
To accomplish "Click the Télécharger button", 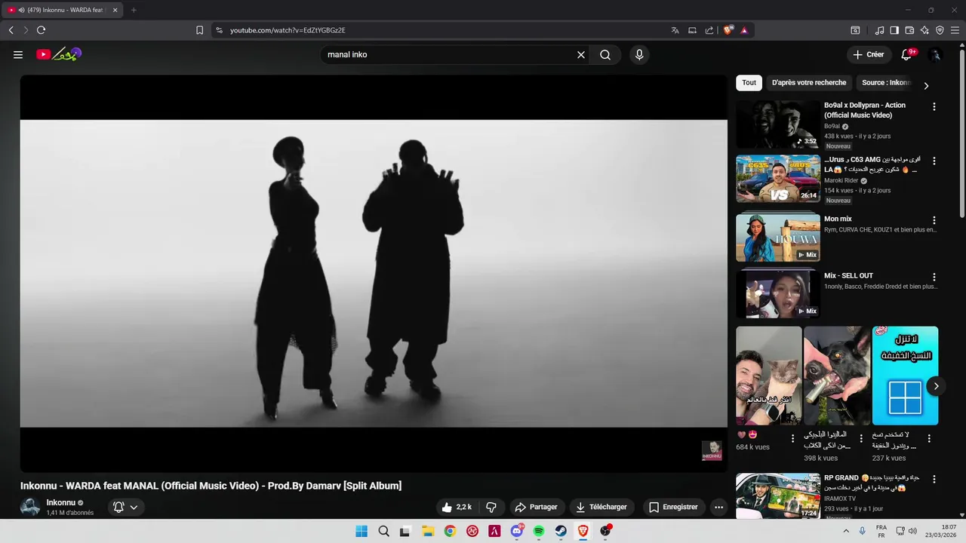I will tap(601, 507).
